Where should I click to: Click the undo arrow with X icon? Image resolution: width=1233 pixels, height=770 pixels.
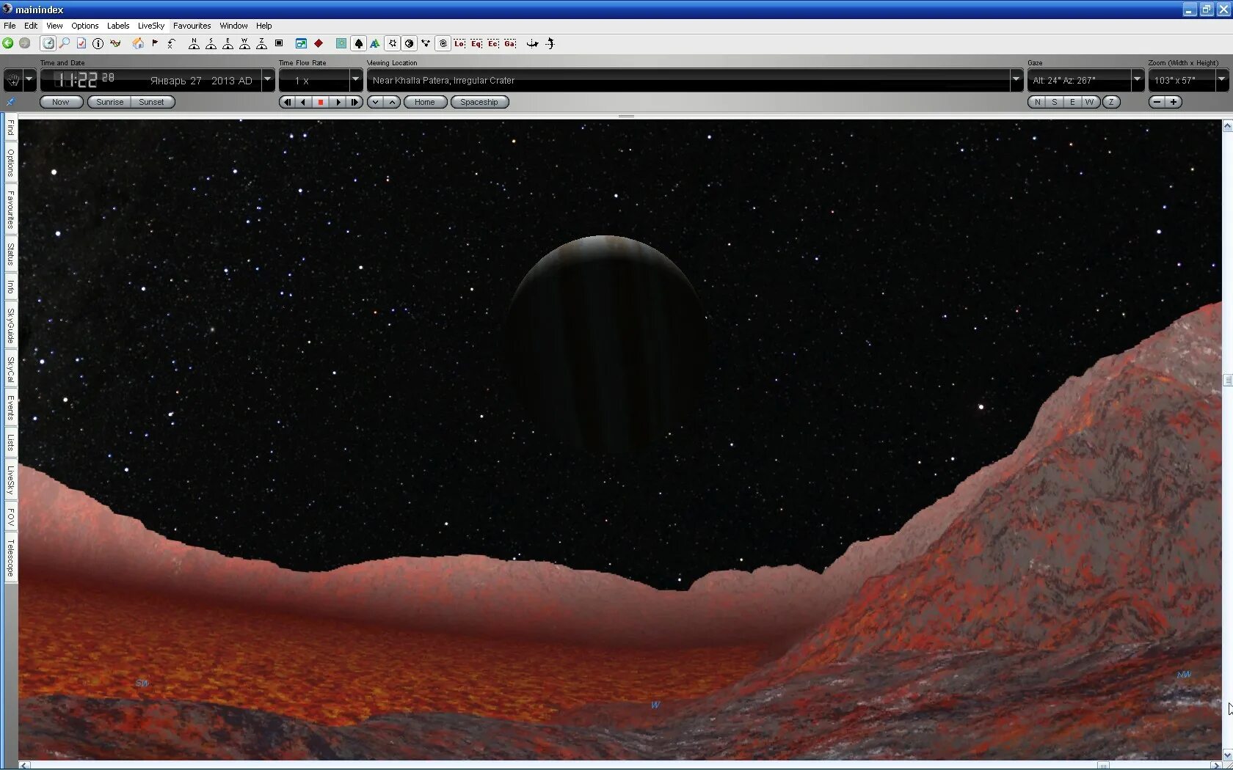(x=172, y=43)
